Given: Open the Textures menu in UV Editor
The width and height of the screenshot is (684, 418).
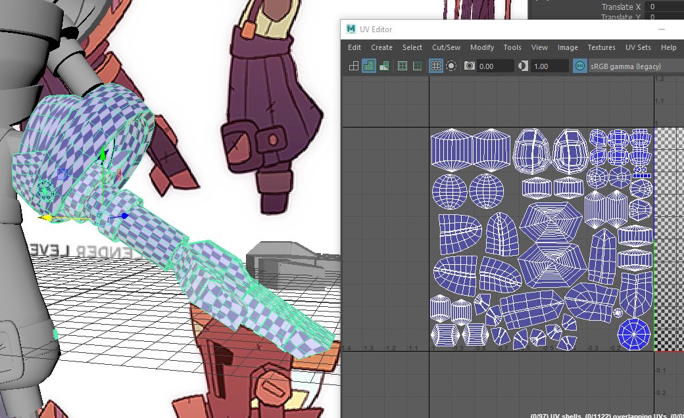Looking at the screenshot, I should (602, 47).
